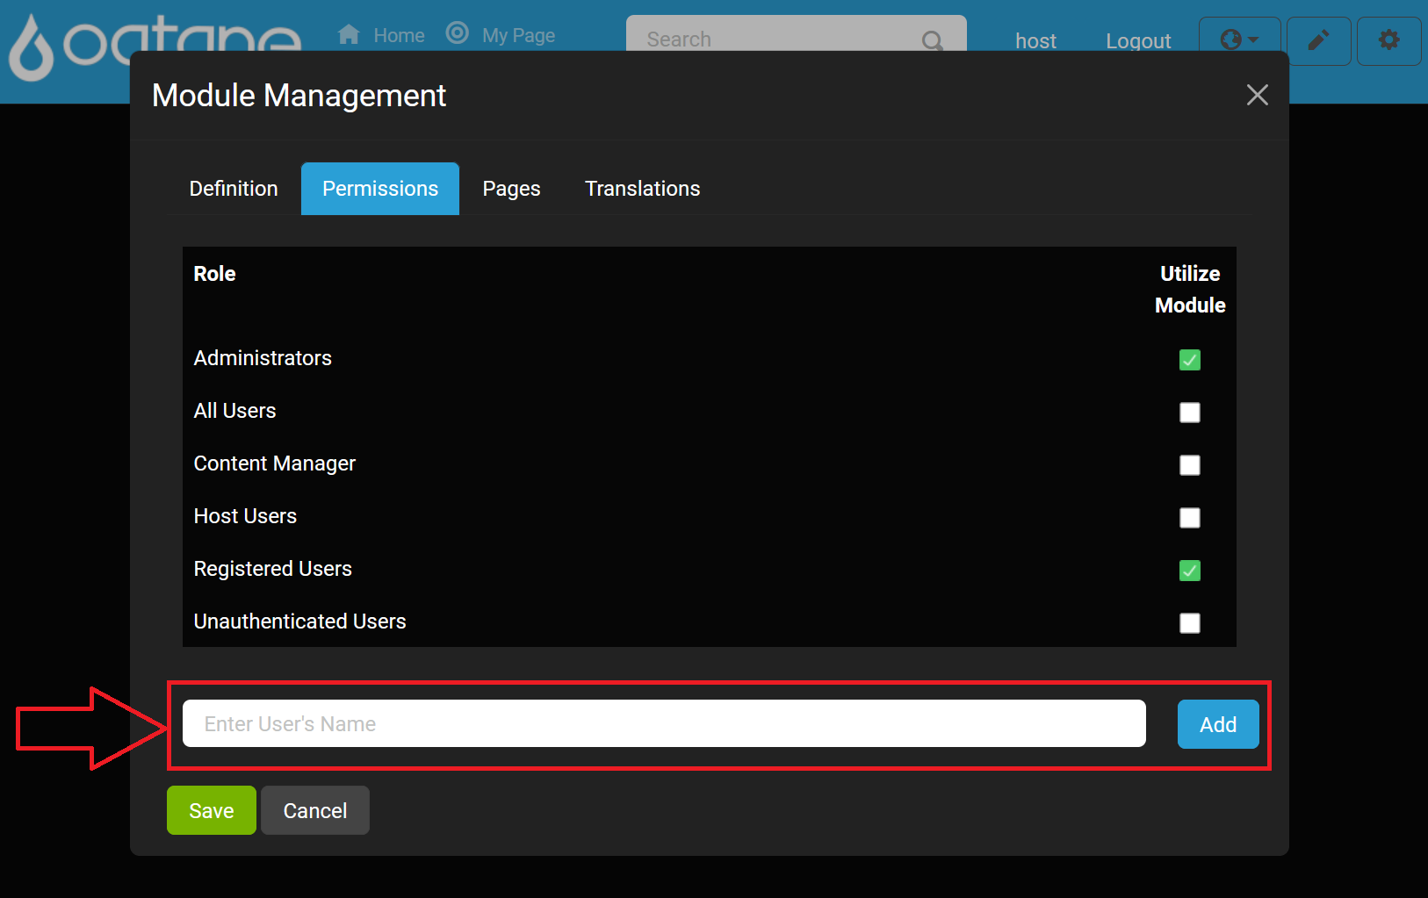Click the My Page target icon
1428x898 pixels.
457,33
